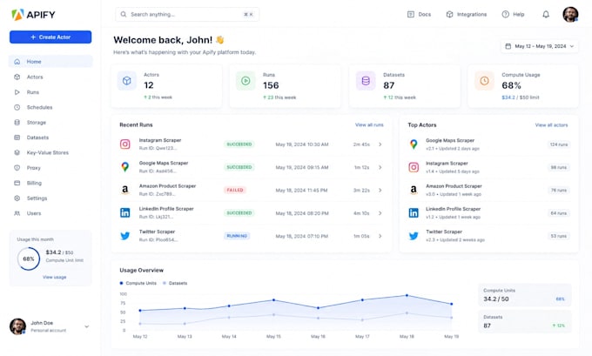Toggle Datasets legend in chart
This screenshot has width=592, height=356.
(x=175, y=283)
